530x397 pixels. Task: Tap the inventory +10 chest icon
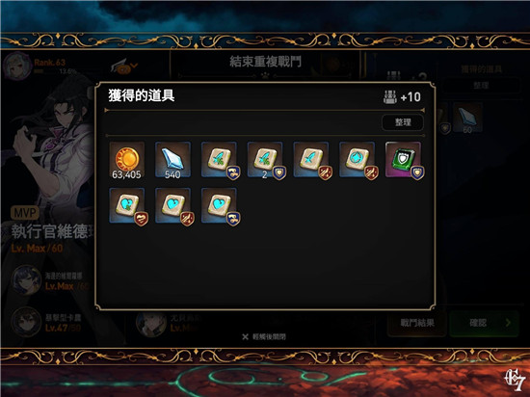tap(390, 97)
